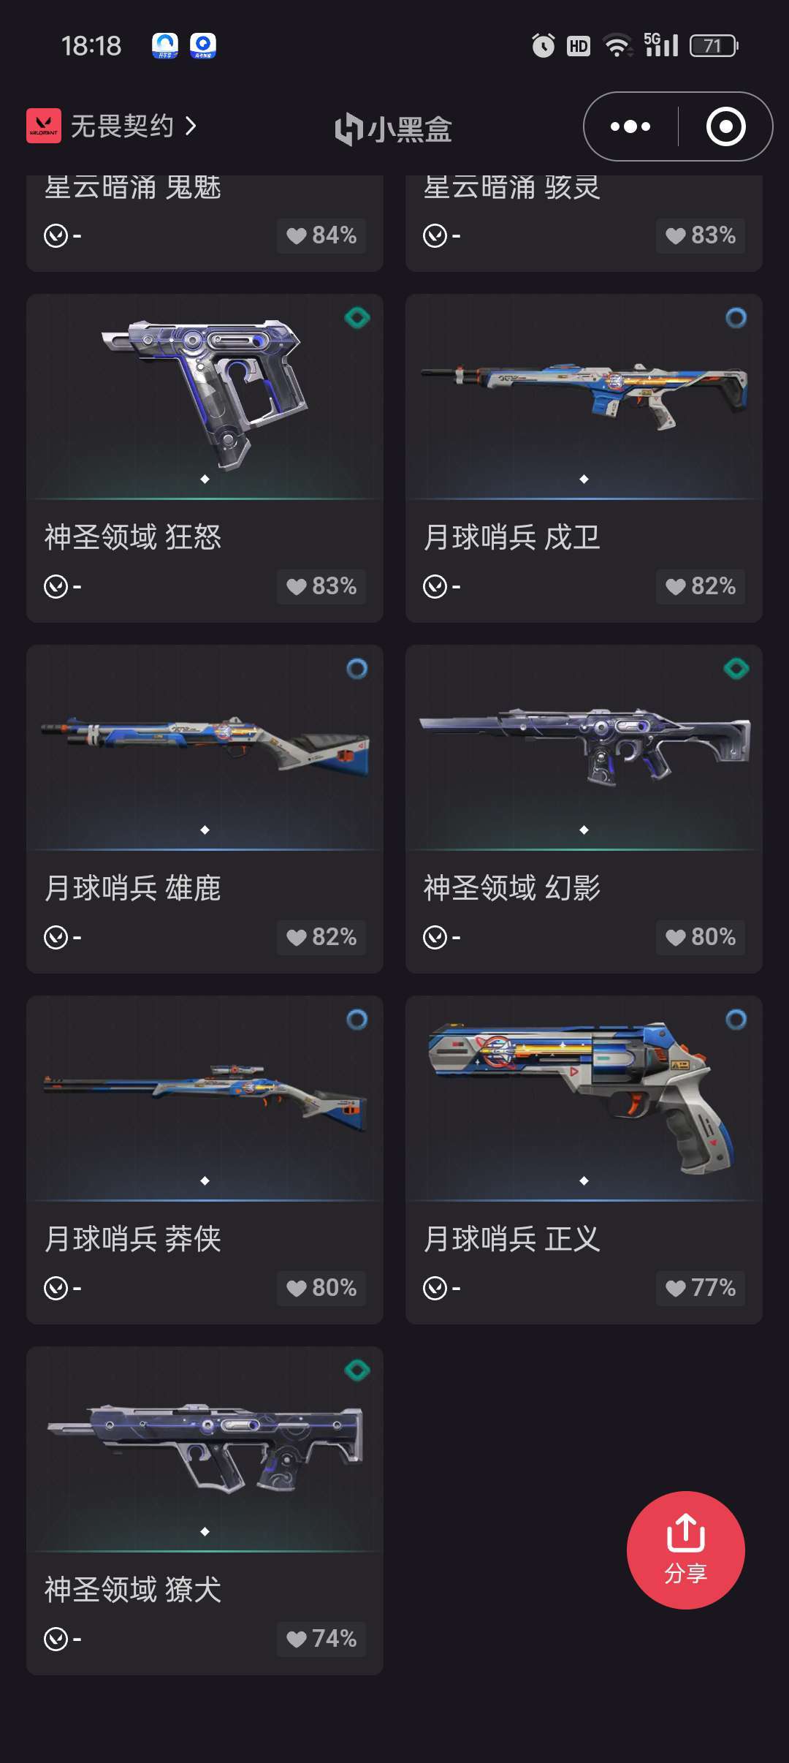Toggle the 77% heart on 月球哨兵 正义
Screen dimensions: 789x1763
click(x=701, y=1288)
